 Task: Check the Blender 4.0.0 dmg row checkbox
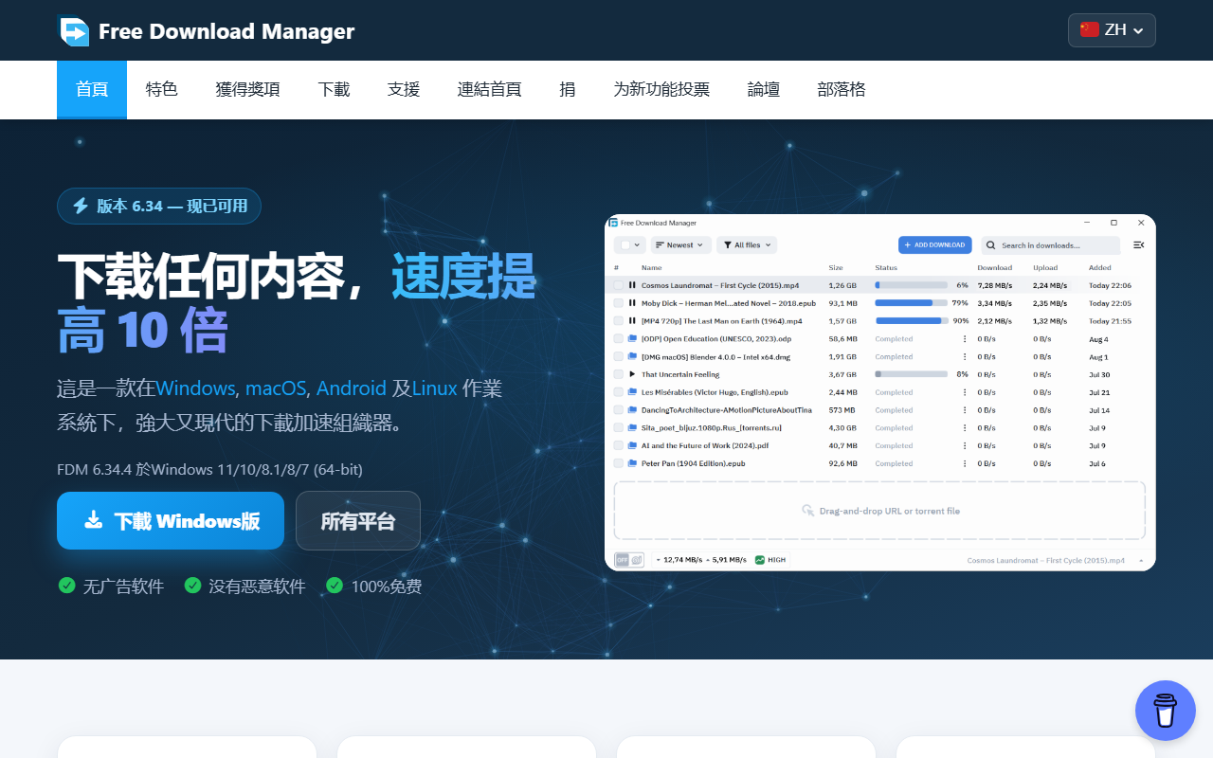point(618,357)
